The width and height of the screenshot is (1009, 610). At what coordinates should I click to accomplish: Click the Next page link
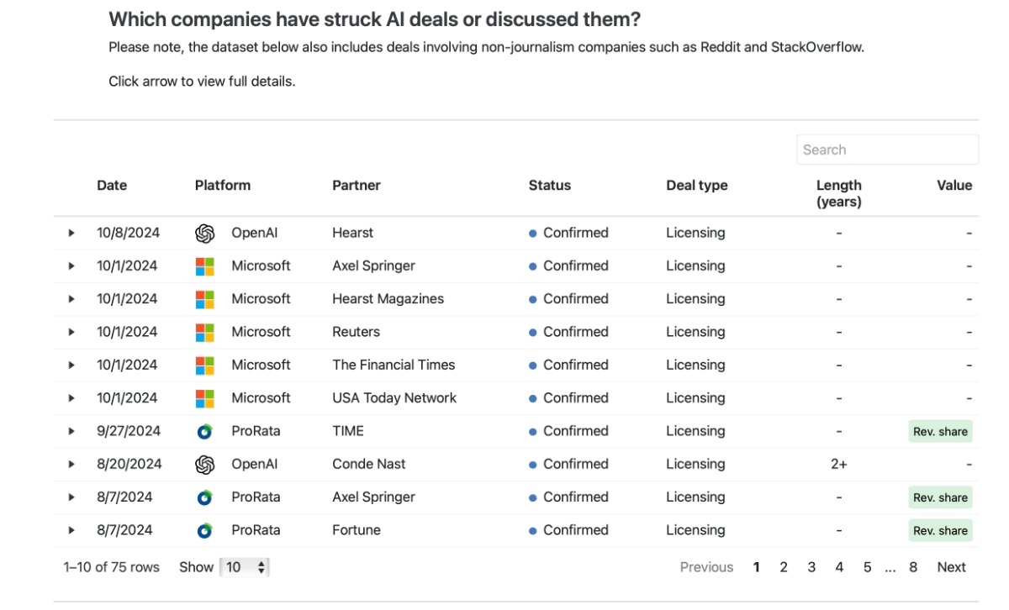click(x=951, y=567)
